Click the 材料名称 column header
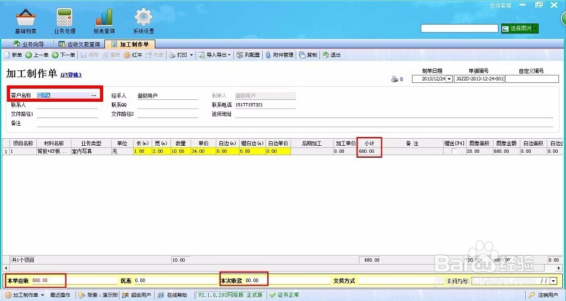 (x=54, y=143)
